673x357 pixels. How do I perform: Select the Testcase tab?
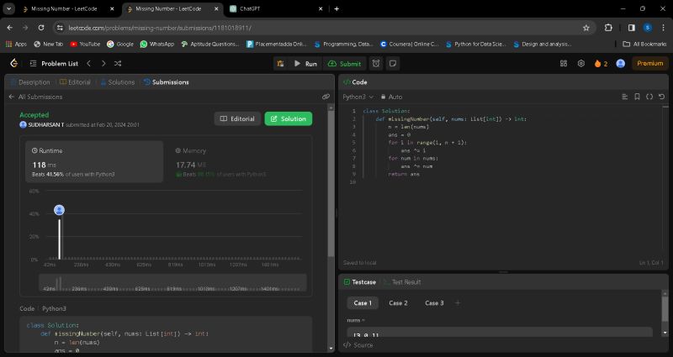coord(360,282)
